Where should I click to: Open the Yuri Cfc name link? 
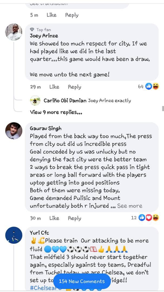pyautogui.click(x=40, y=233)
